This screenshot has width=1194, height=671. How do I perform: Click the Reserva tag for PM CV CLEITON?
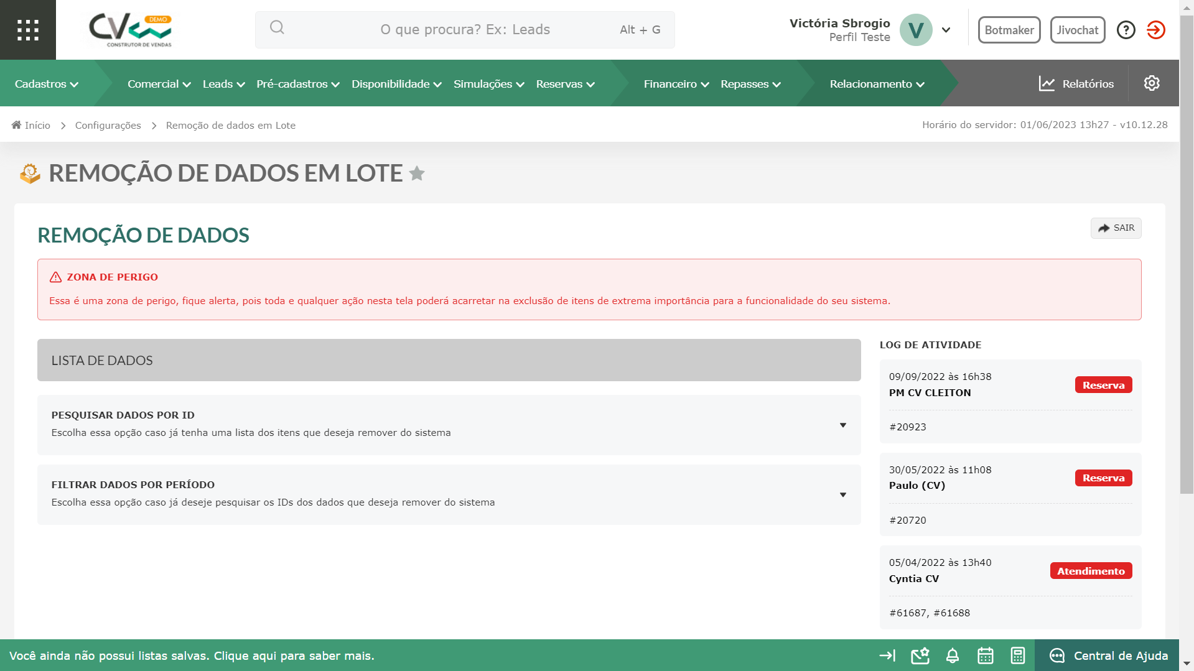point(1103,385)
